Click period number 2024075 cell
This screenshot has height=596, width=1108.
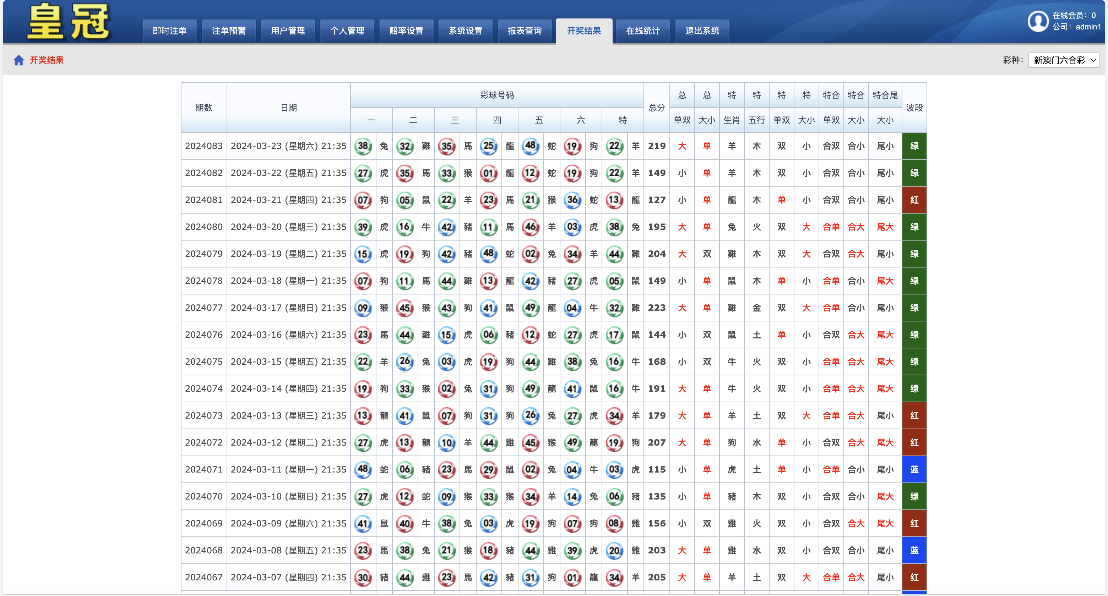tap(204, 362)
